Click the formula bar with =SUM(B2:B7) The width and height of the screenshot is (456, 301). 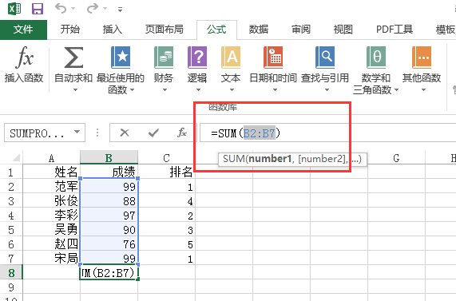pyautogui.click(x=327, y=133)
